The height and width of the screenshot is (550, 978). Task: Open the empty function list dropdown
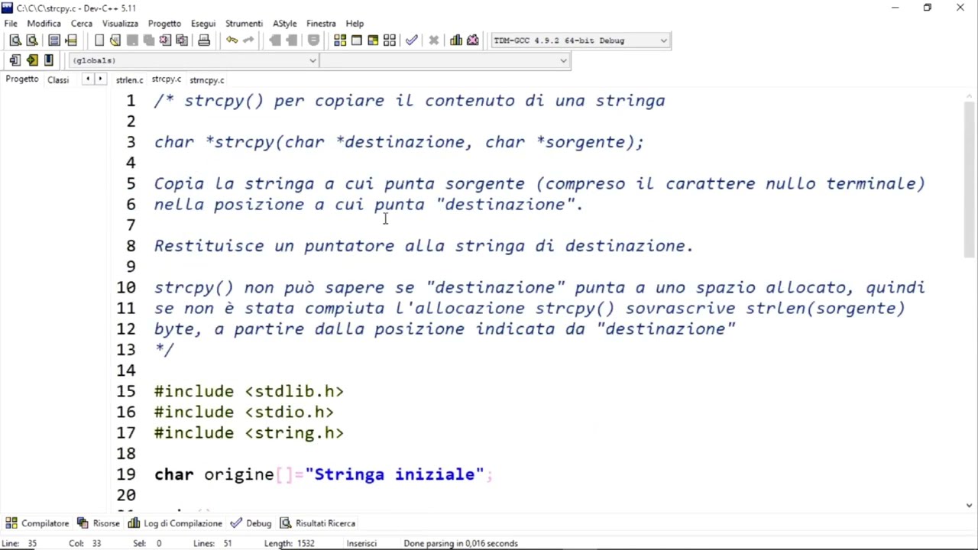tap(445, 60)
